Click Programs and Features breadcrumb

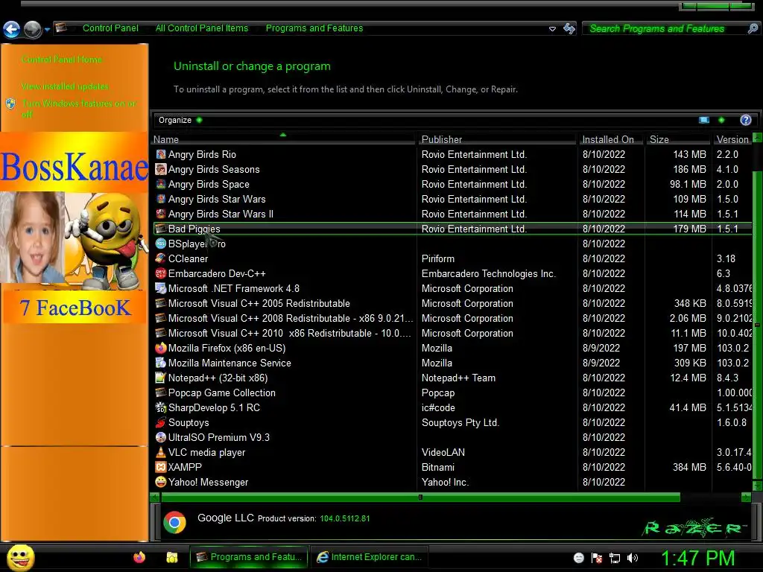click(314, 28)
